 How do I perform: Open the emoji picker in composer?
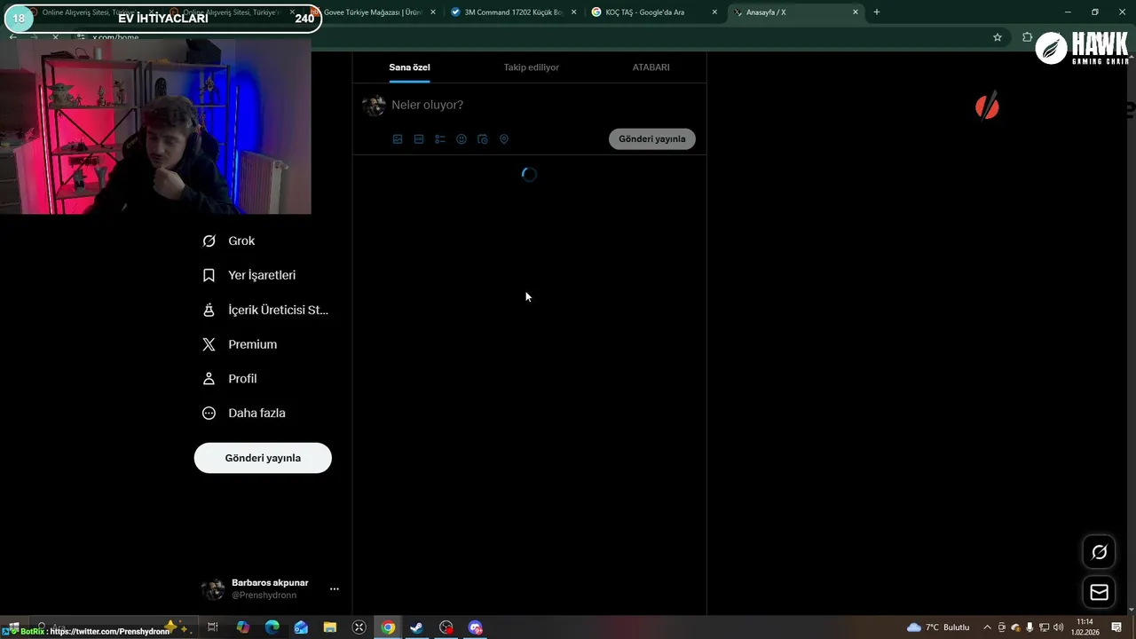(x=461, y=139)
